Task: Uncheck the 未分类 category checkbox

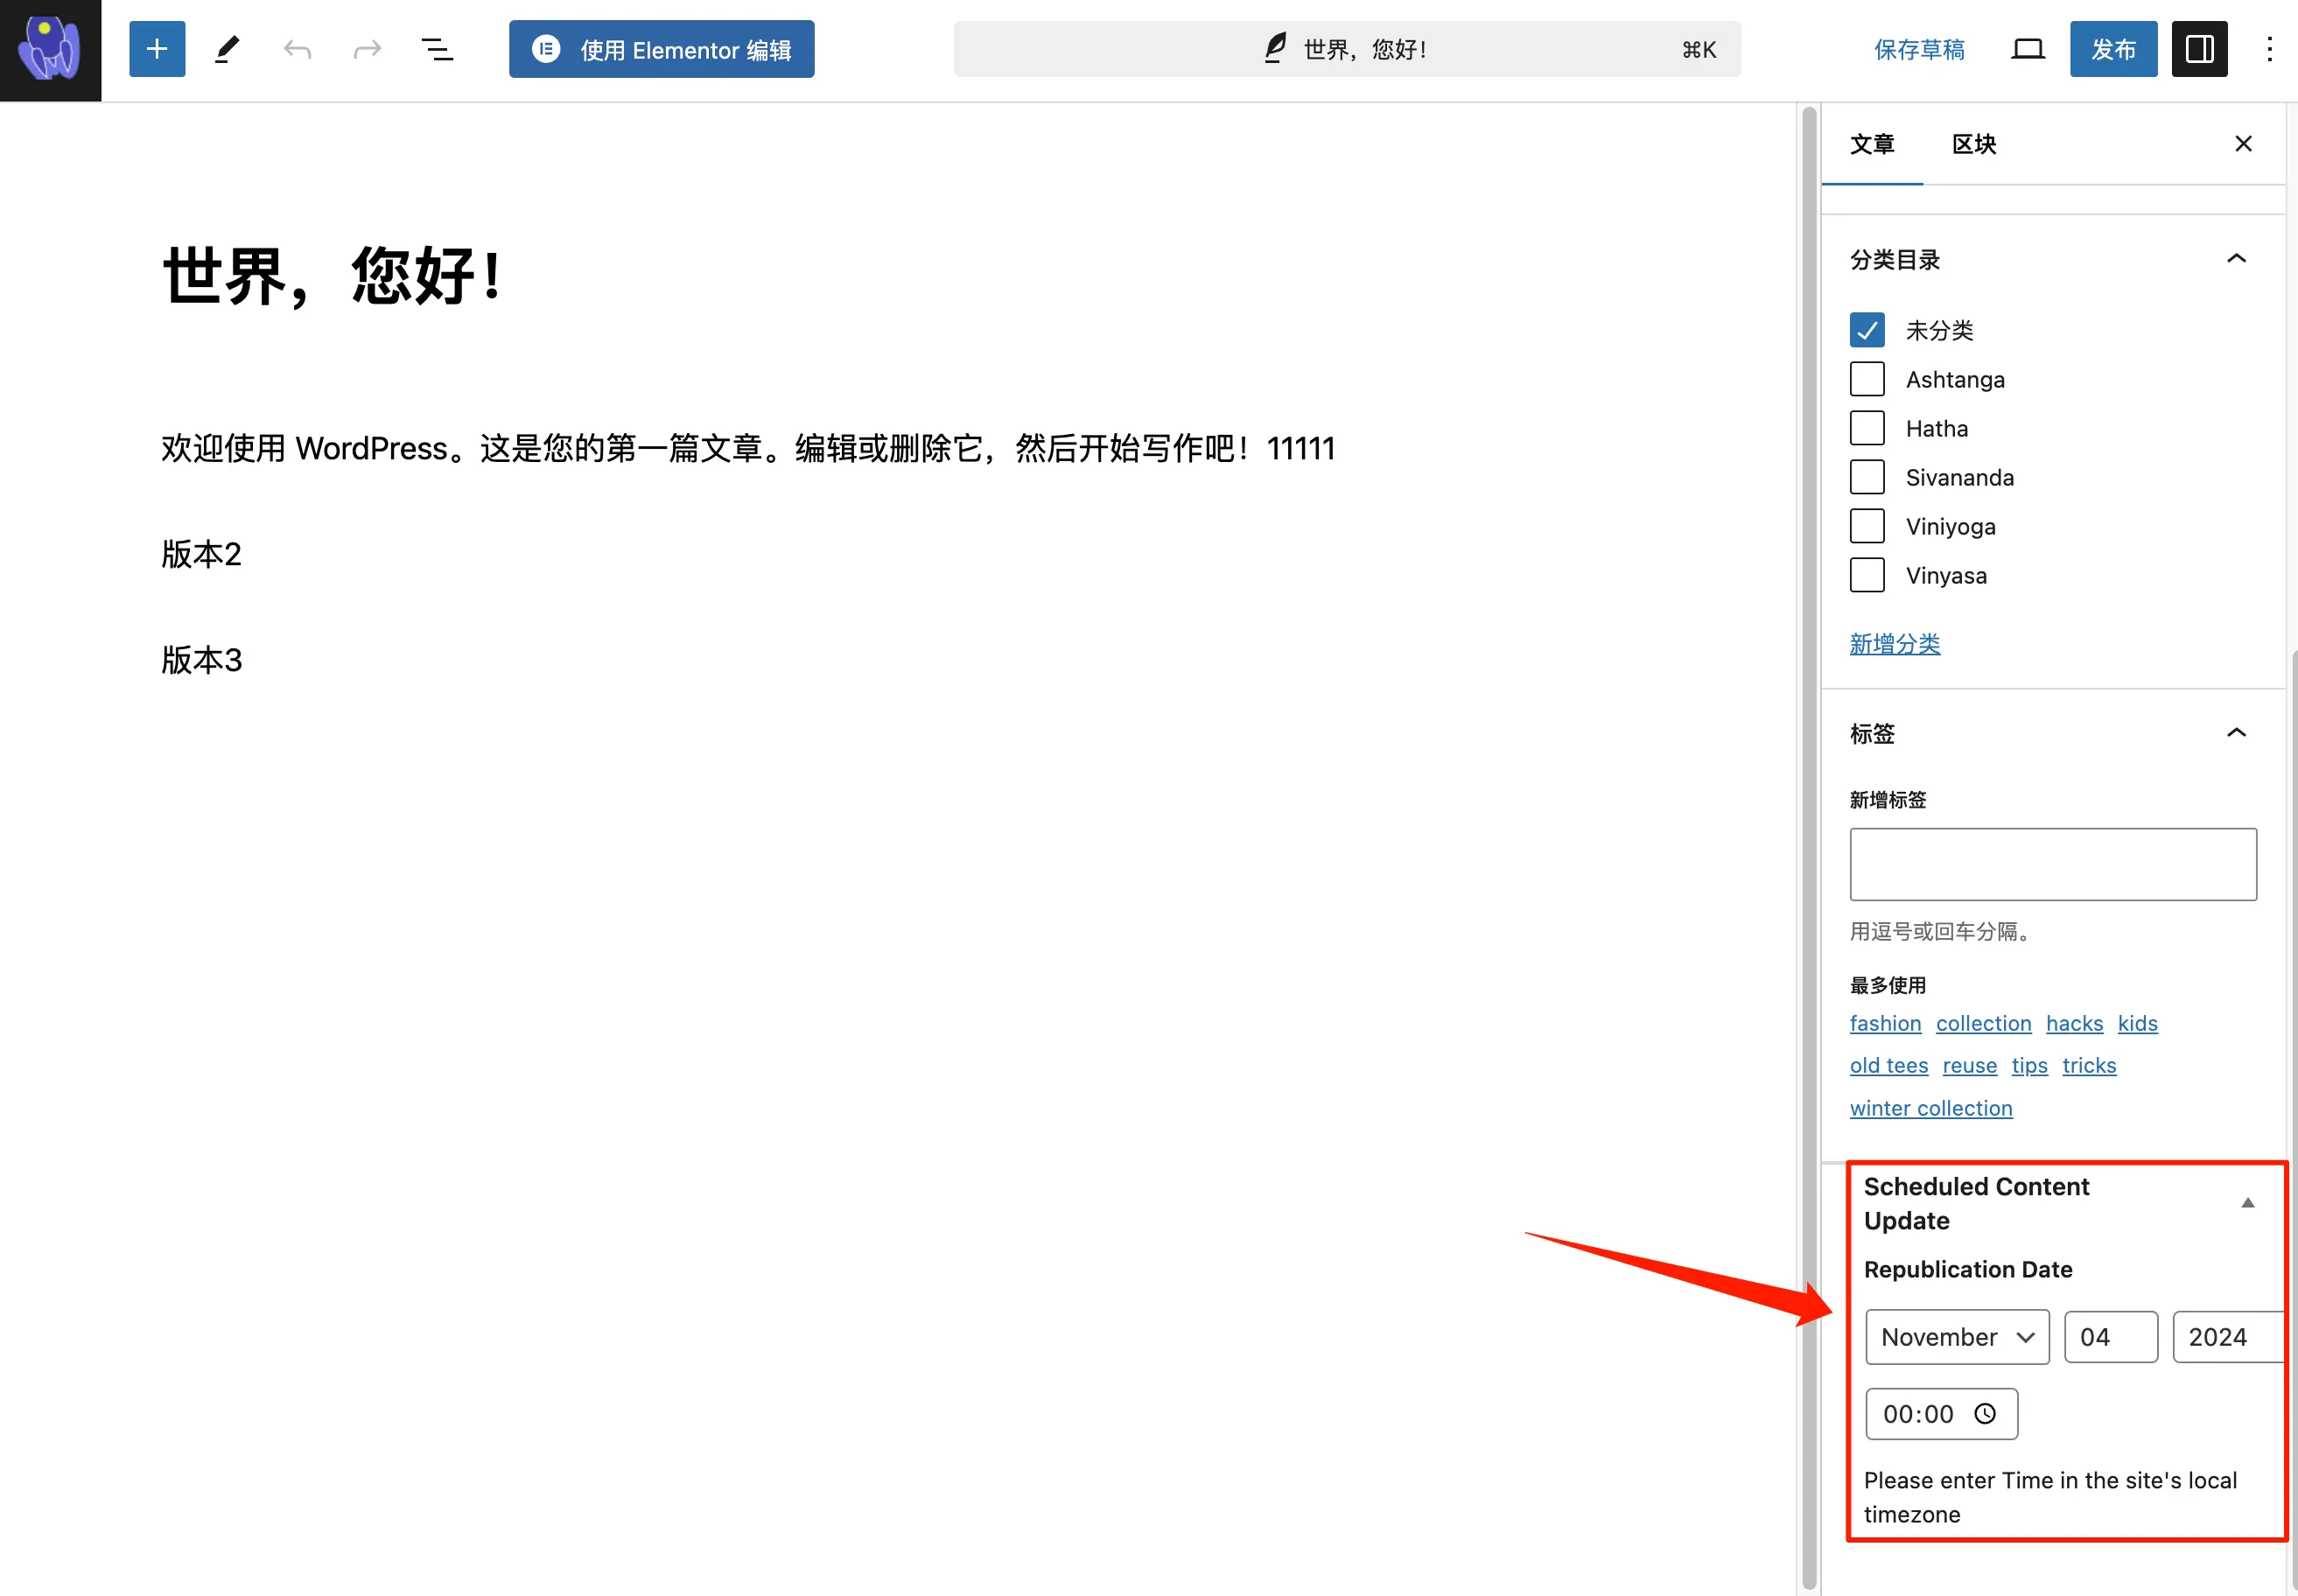Action: click(1867, 330)
